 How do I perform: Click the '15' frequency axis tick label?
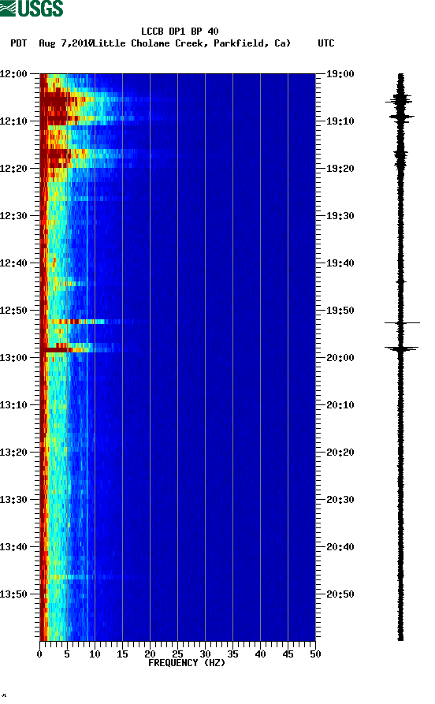[123, 654]
